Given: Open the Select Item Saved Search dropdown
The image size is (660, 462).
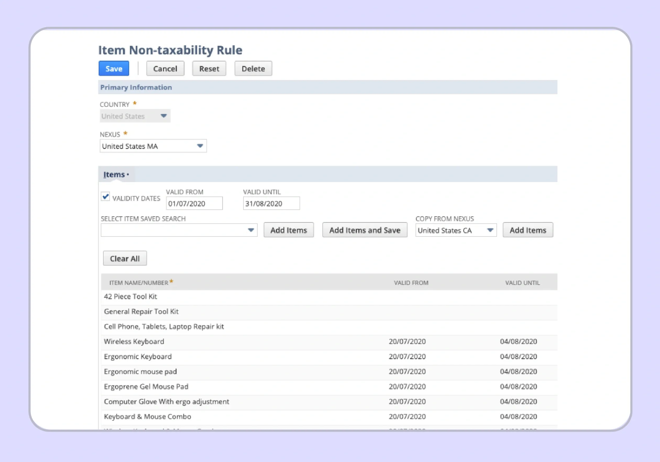Looking at the screenshot, I should coord(179,230).
